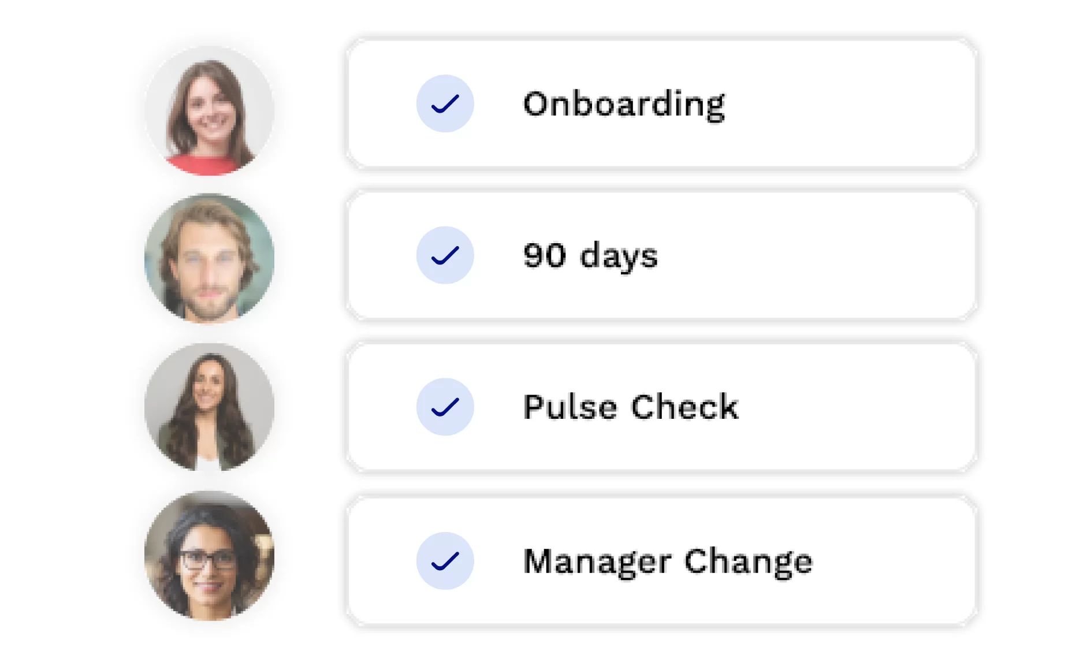The height and width of the screenshot is (662, 1083).
Task: Select the 90 days text label
Action: tap(590, 255)
